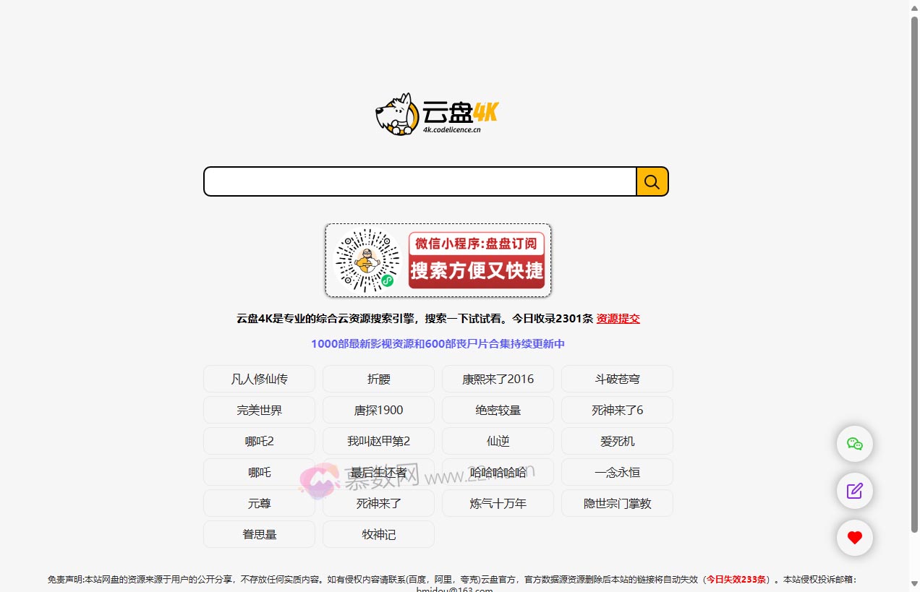Click the magnifier search icon
The image size is (920, 592).
click(652, 181)
